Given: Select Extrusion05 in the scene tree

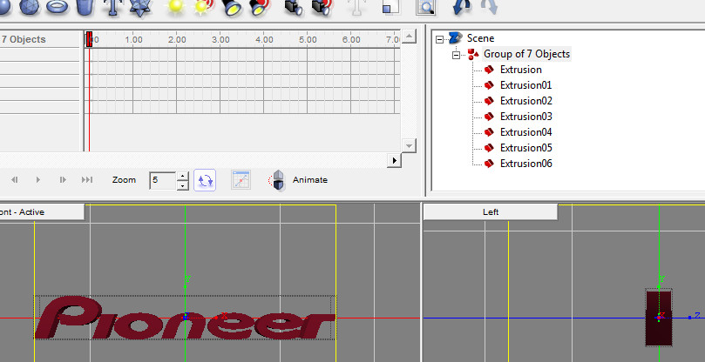Looking at the screenshot, I should tap(526, 148).
